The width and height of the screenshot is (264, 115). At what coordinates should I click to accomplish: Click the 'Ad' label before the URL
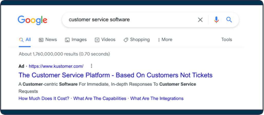tap(21, 66)
